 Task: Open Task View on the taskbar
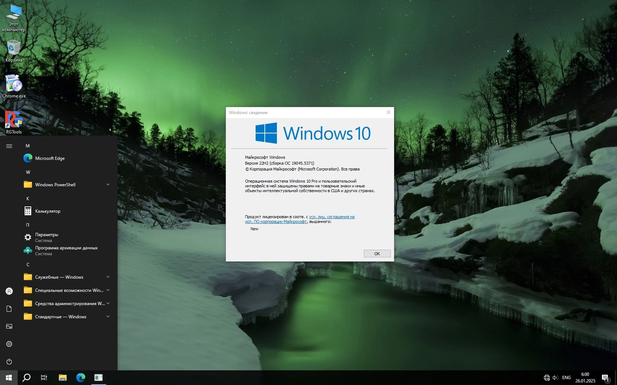pos(44,378)
